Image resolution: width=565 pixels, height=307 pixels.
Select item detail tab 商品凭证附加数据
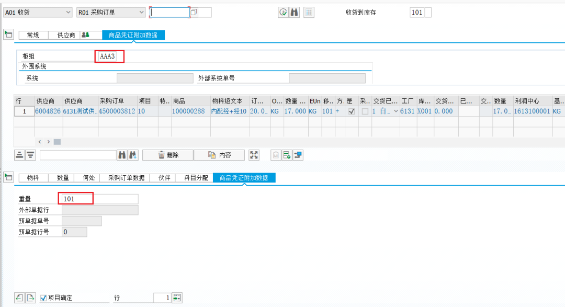pyautogui.click(x=244, y=178)
